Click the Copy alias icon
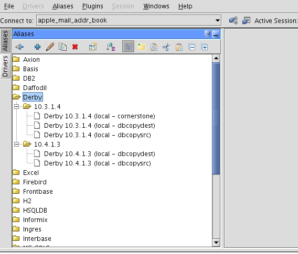The height and width of the screenshot is (254, 298). point(62,47)
